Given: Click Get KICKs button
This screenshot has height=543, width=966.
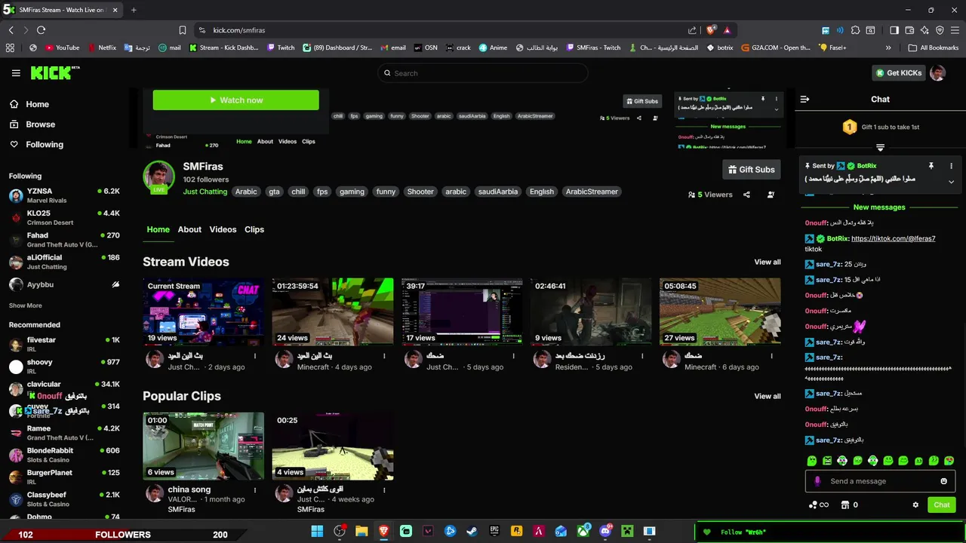Looking at the screenshot, I should (898, 73).
